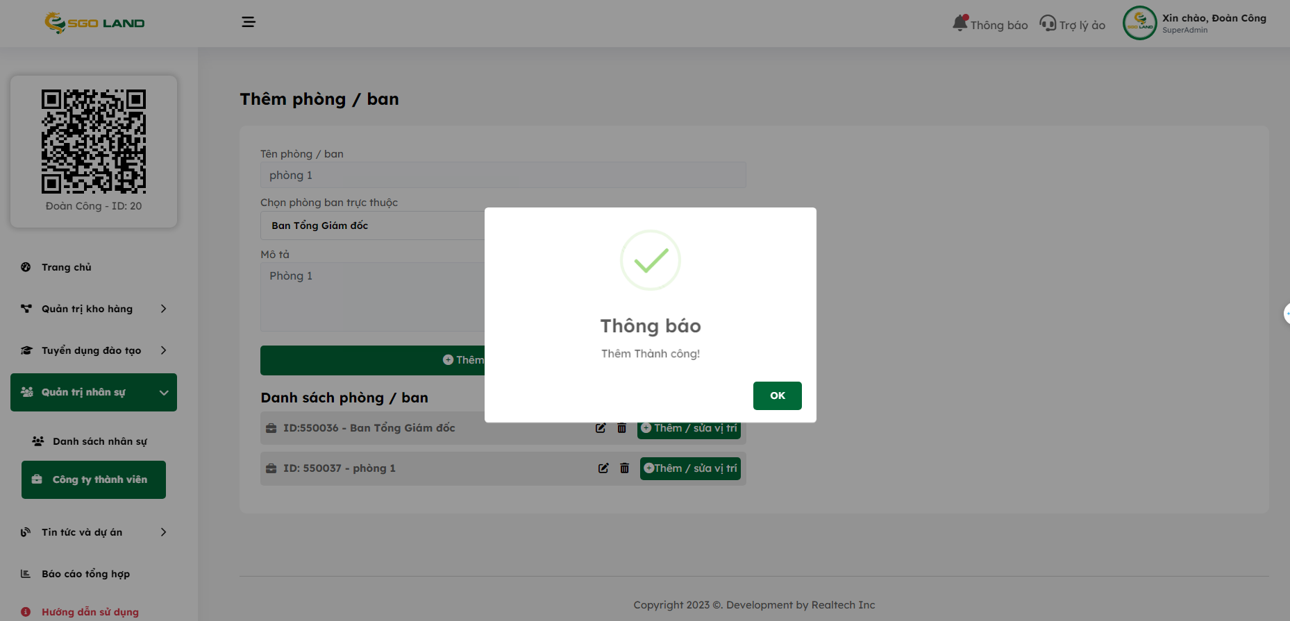Click OK in the notification dialog
This screenshot has width=1290, height=621.
point(777,395)
